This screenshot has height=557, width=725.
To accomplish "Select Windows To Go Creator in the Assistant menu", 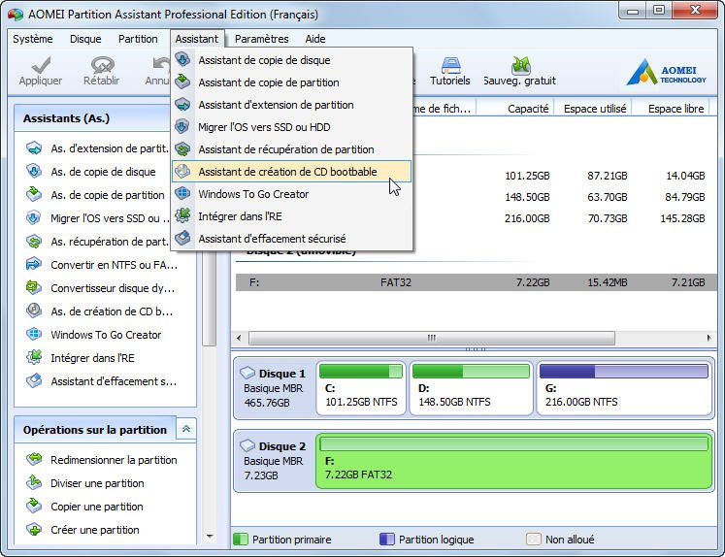I will click(x=292, y=194).
